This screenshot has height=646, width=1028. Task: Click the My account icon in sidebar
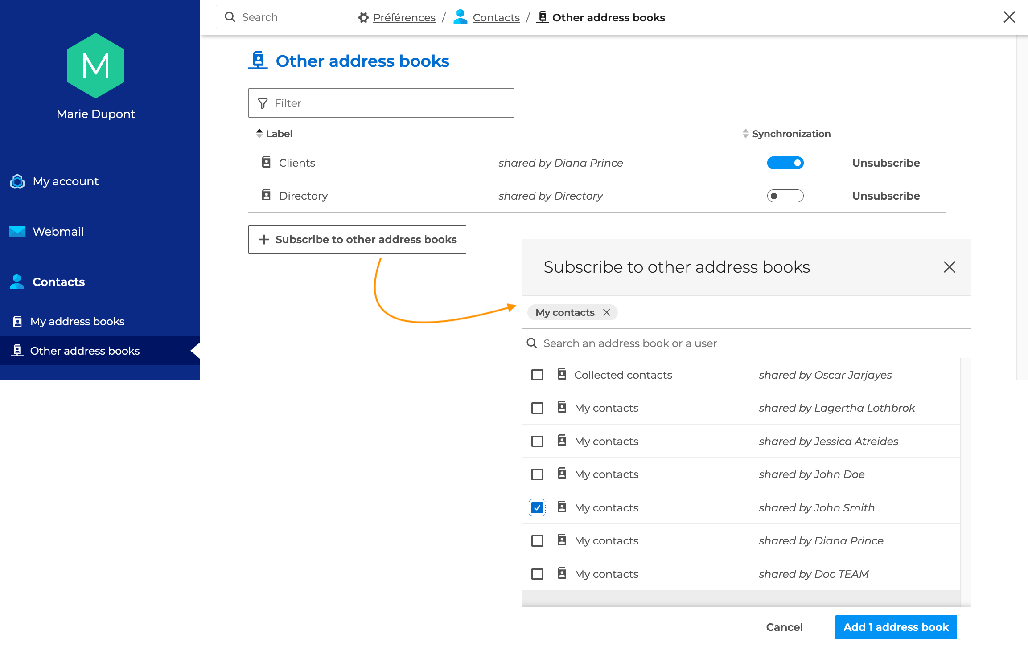tap(17, 181)
